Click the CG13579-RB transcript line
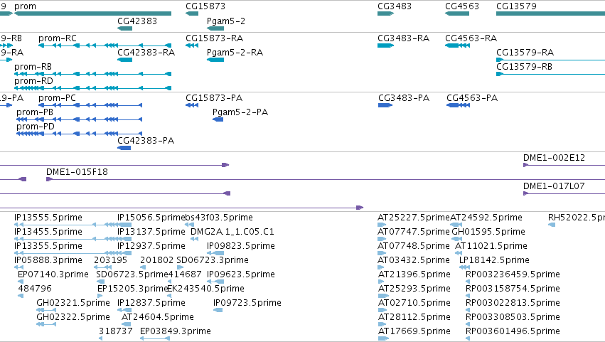The image size is (605, 342). (x=550, y=74)
